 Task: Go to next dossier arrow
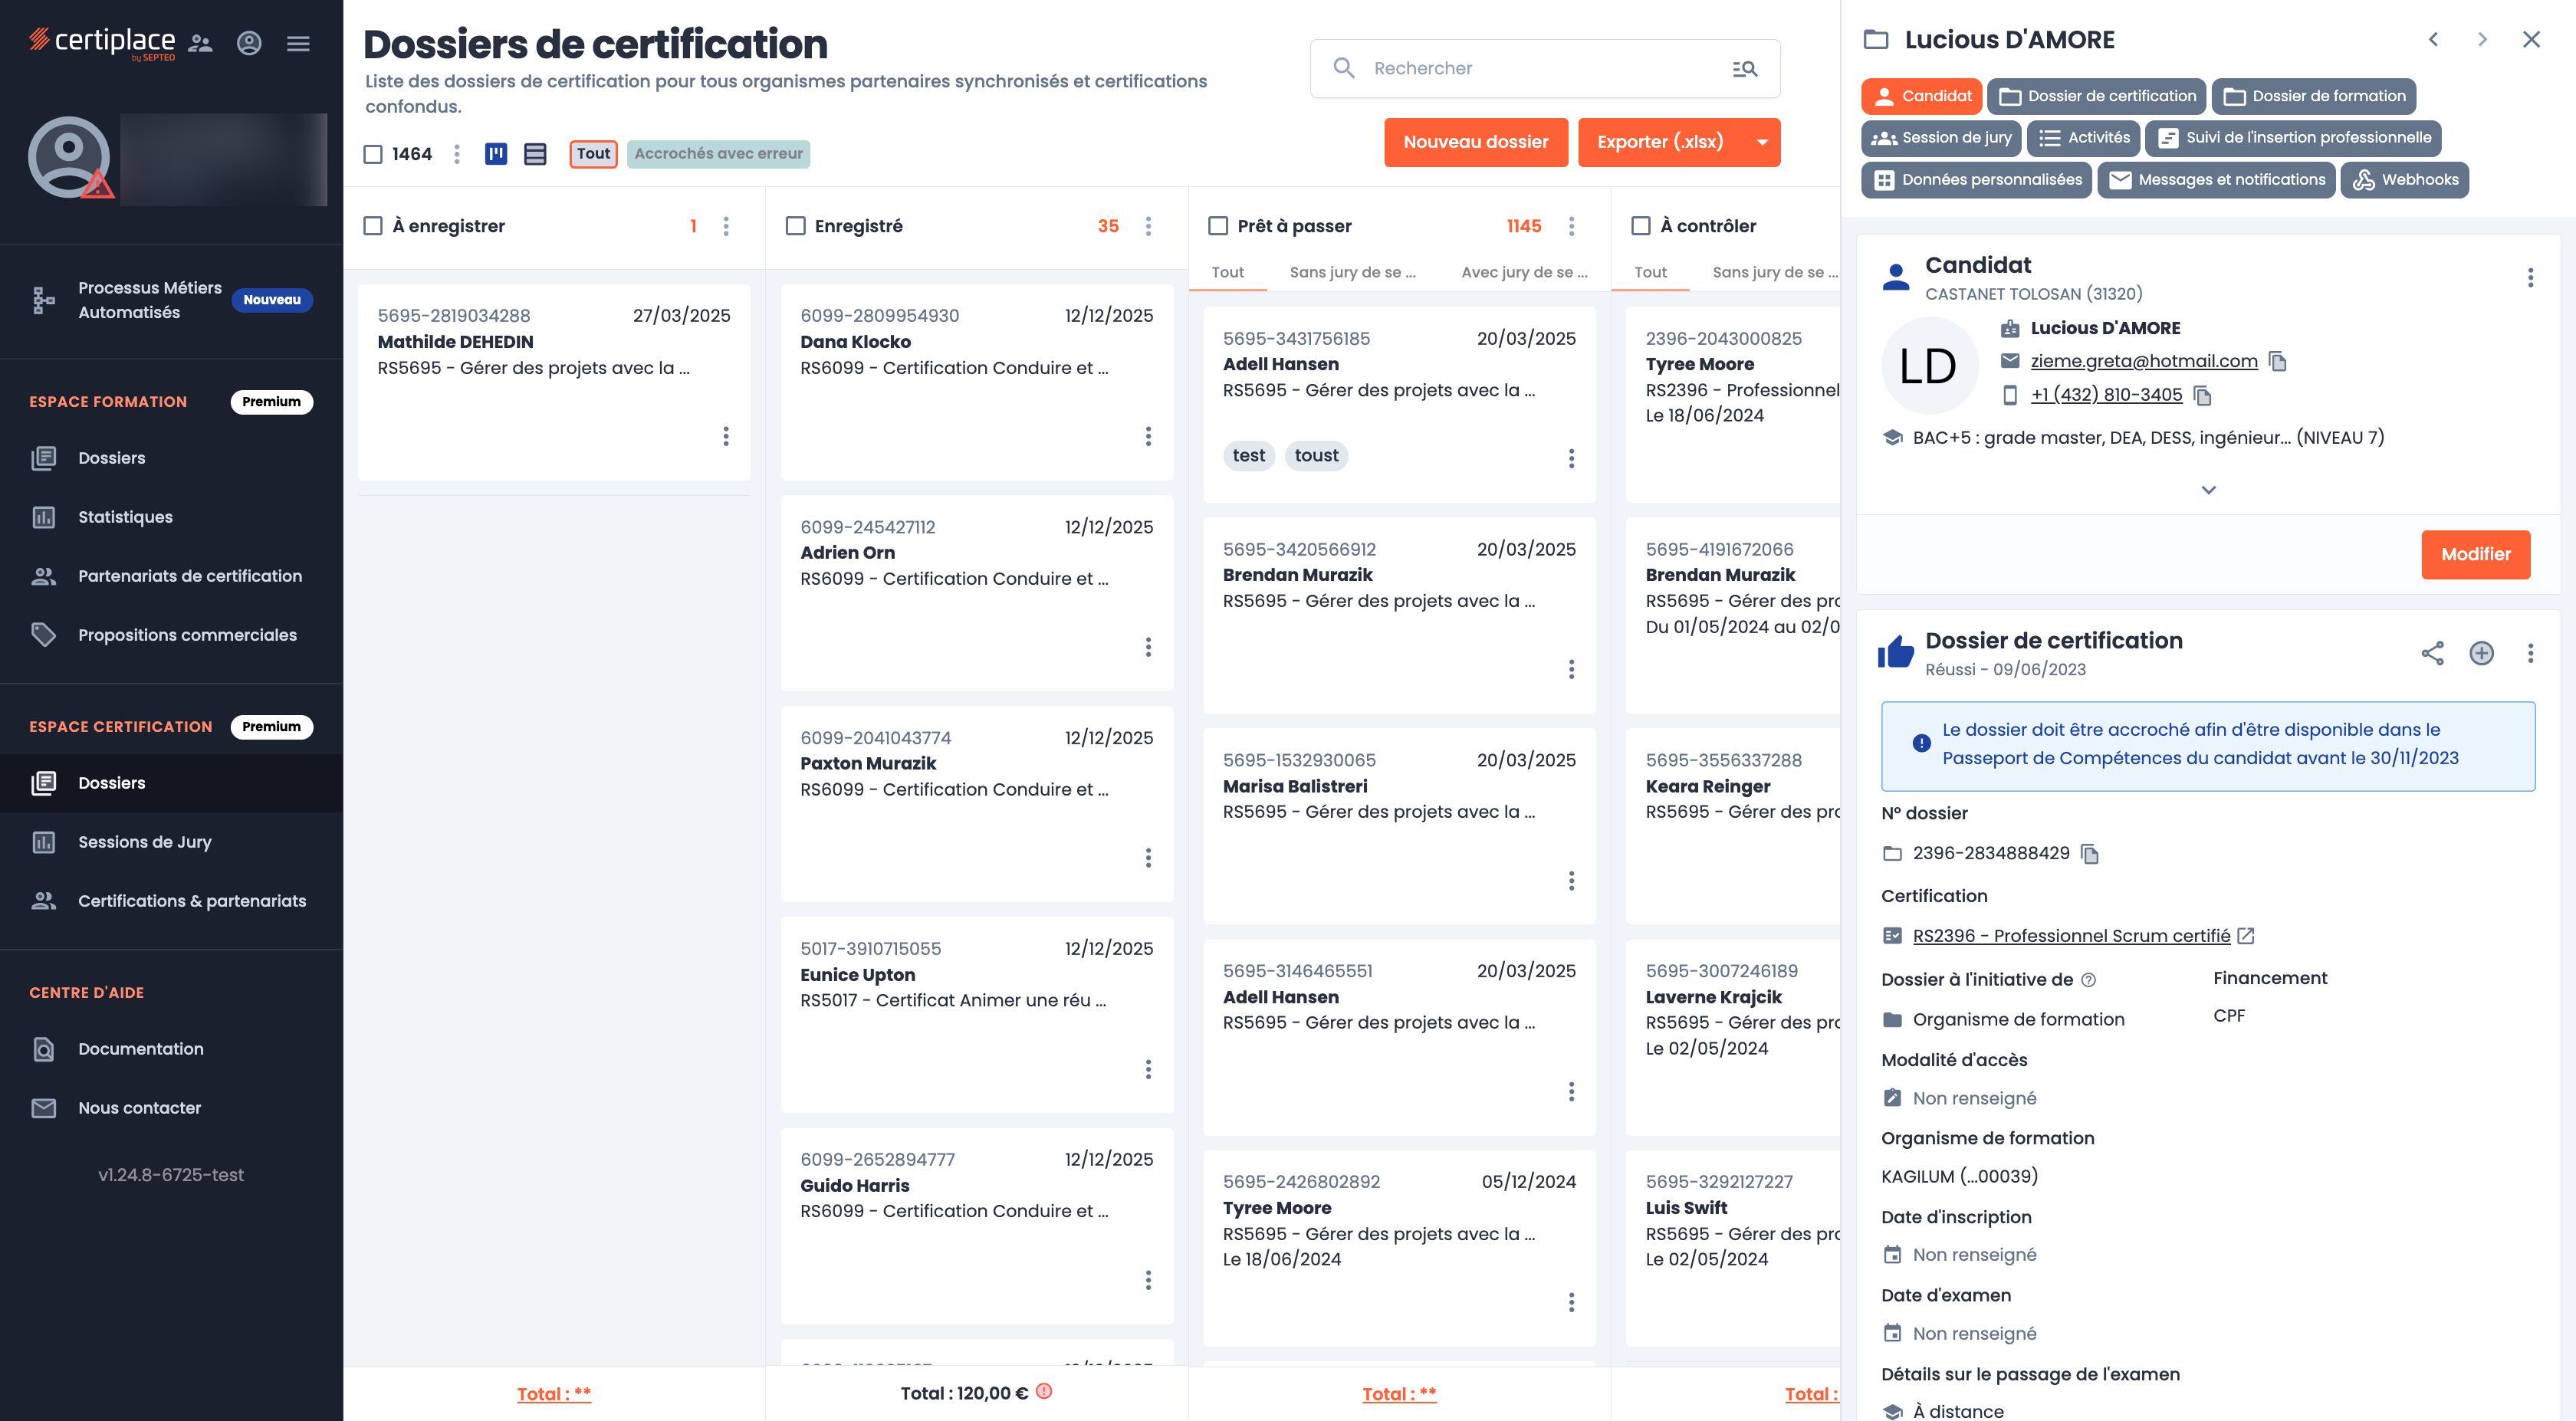click(2482, 40)
